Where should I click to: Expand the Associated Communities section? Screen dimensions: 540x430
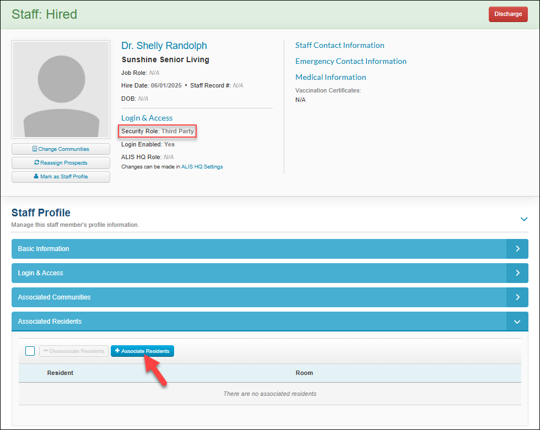[x=517, y=297]
